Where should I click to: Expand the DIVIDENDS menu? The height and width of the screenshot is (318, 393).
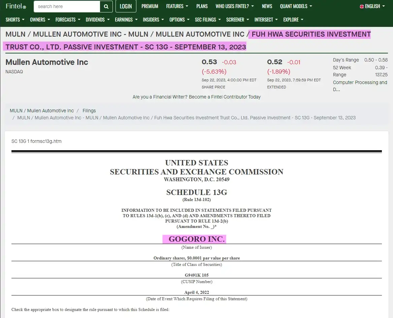[x=98, y=19]
